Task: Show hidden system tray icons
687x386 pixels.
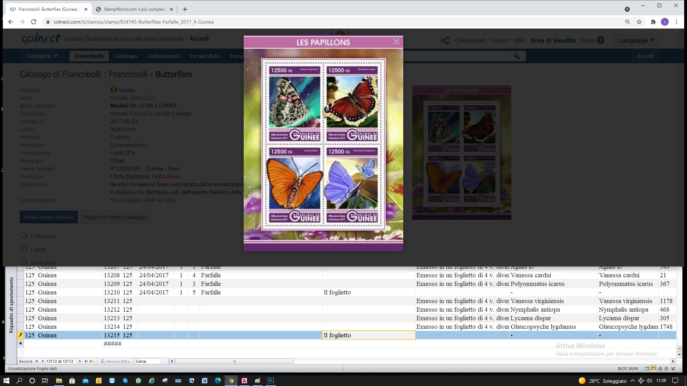Action: pyautogui.click(x=633, y=381)
